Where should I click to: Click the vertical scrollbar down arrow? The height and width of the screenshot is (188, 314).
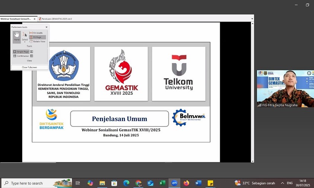[x=252, y=161]
